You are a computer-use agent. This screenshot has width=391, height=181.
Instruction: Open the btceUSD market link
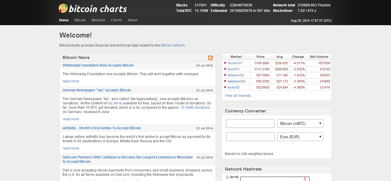coord(234,87)
